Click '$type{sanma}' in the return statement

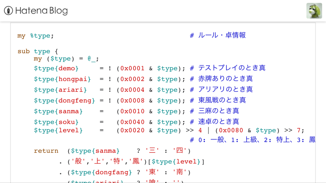[x=95, y=151]
